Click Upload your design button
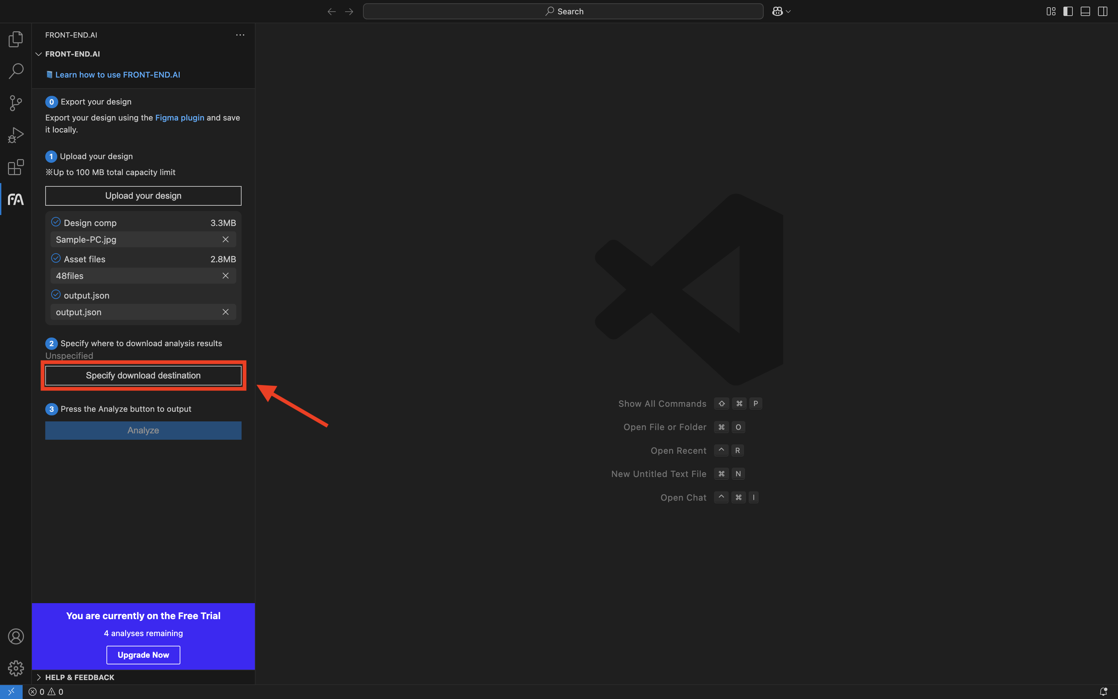Viewport: 1118px width, 699px height. point(143,196)
